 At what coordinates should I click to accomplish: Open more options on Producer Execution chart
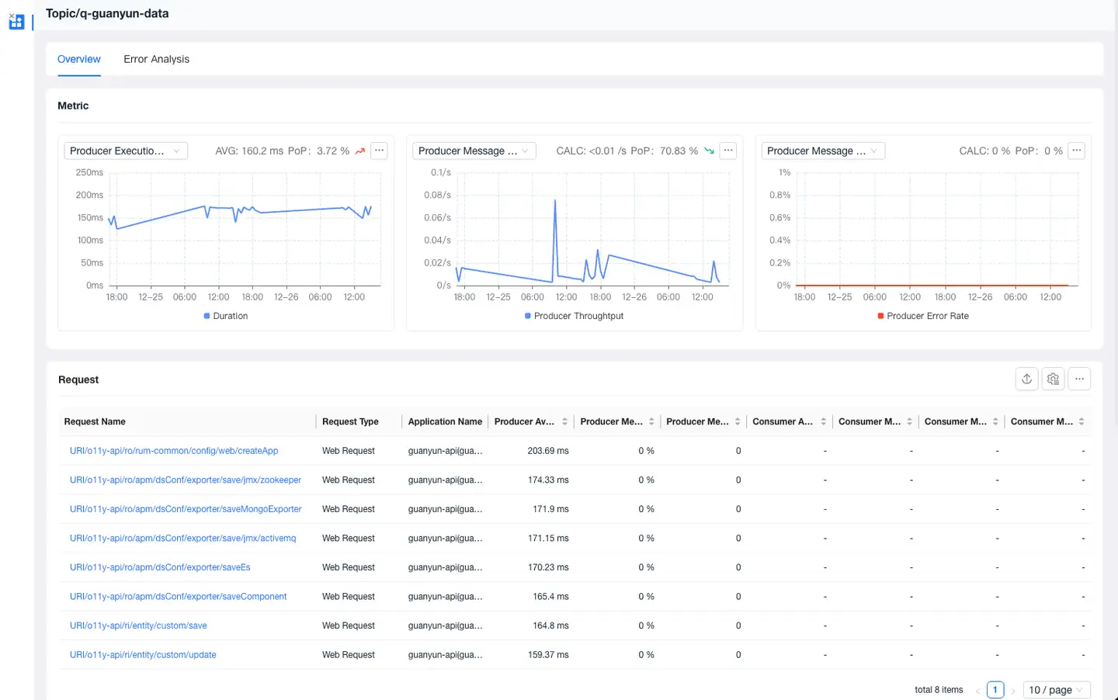pos(379,151)
